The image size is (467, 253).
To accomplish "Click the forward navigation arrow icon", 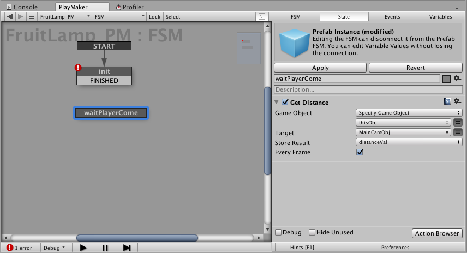I will (x=21, y=17).
